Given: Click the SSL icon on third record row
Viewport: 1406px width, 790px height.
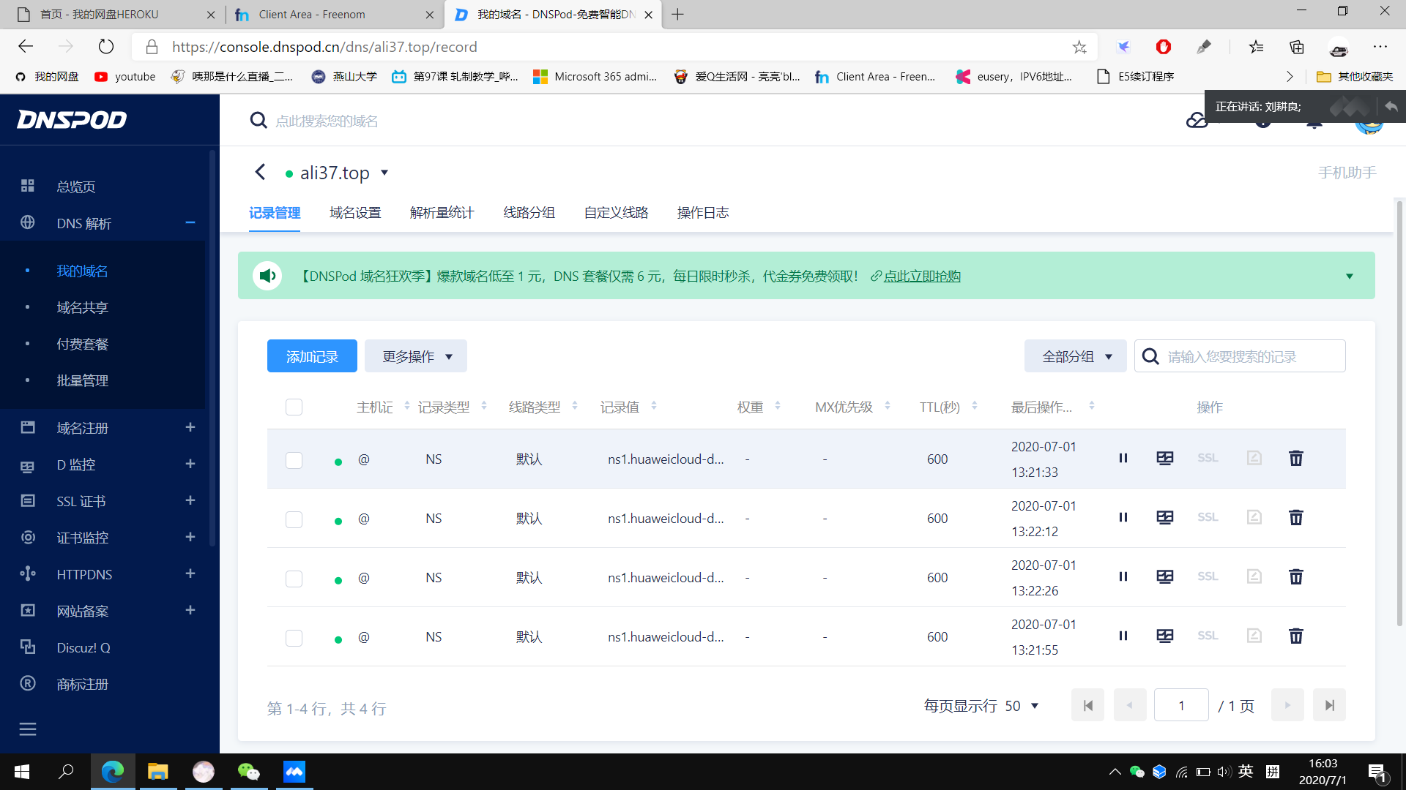Looking at the screenshot, I should pyautogui.click(x=1208, y=576).
